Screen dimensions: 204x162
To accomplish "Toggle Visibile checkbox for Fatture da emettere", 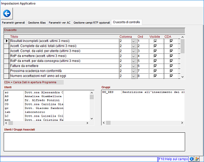I will click(155, 66).
